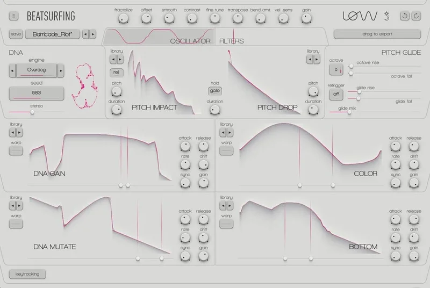Image resolution: width=430 pixels, height=288 pixels.
Task: Click the drag to export bar
Action: (x=377, y=34)
